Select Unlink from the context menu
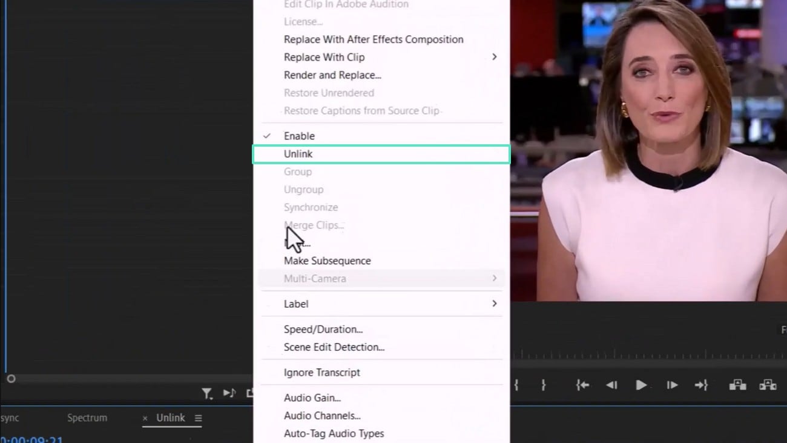 (x=298, y=154)
